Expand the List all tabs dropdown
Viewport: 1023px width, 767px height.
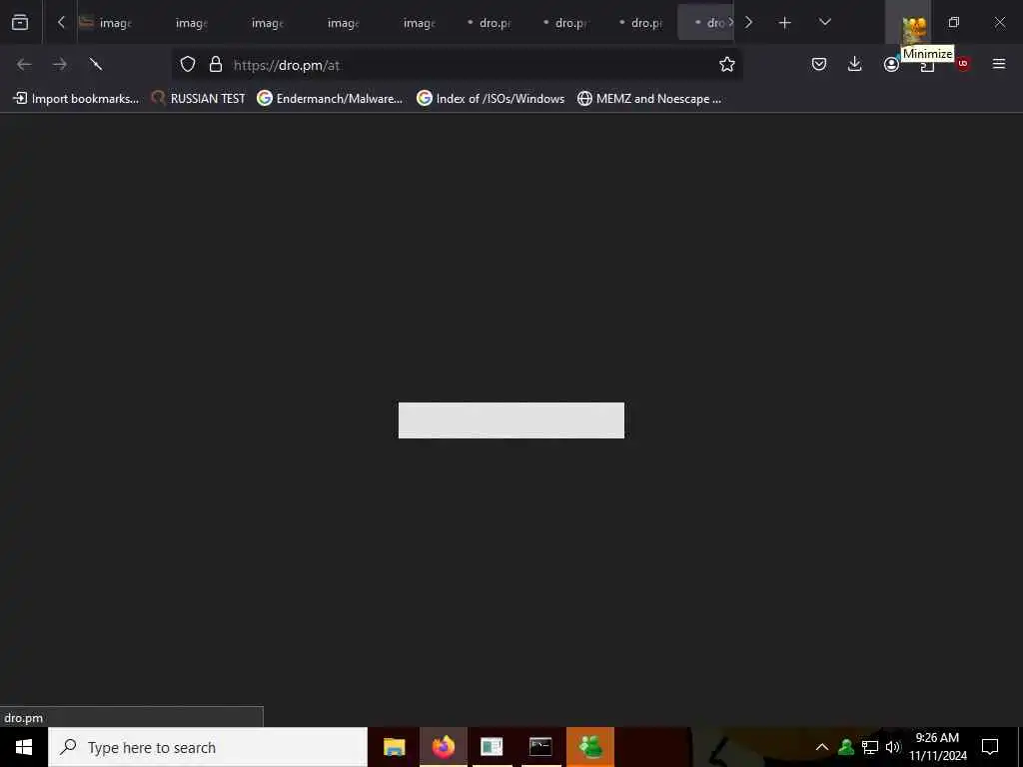pyautogui.click(x=824, y=22)
